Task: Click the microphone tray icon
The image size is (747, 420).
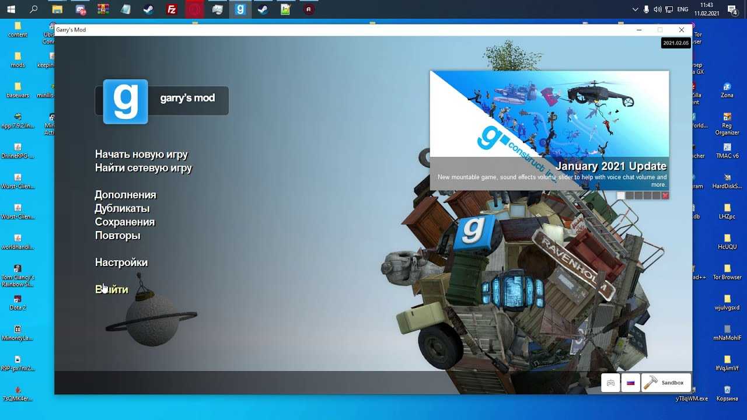Action: click(647, 9)
